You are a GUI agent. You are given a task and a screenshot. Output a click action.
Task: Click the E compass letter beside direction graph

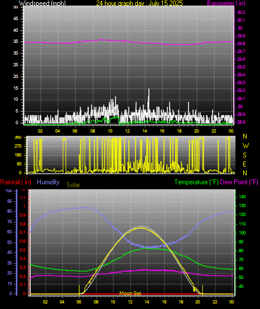tap(244, 164)
